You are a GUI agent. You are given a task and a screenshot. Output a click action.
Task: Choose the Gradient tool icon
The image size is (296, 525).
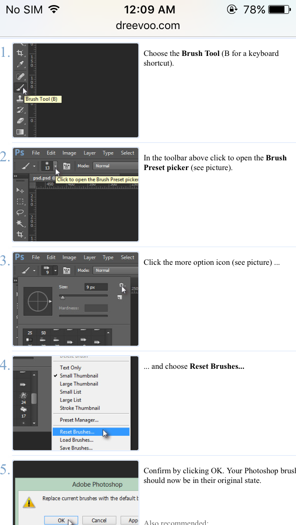coord(20,132)
